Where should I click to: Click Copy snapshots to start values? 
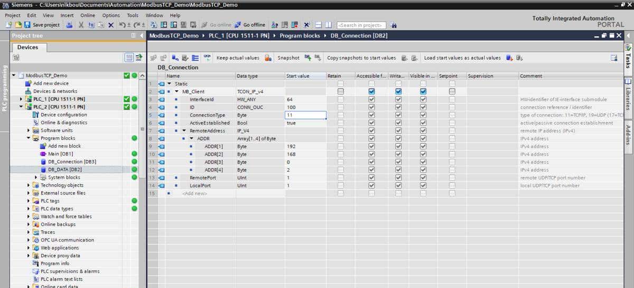[361, 58]
